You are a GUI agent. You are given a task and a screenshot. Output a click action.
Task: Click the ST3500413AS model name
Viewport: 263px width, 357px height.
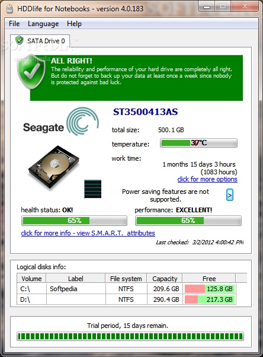tap(145, 112)
